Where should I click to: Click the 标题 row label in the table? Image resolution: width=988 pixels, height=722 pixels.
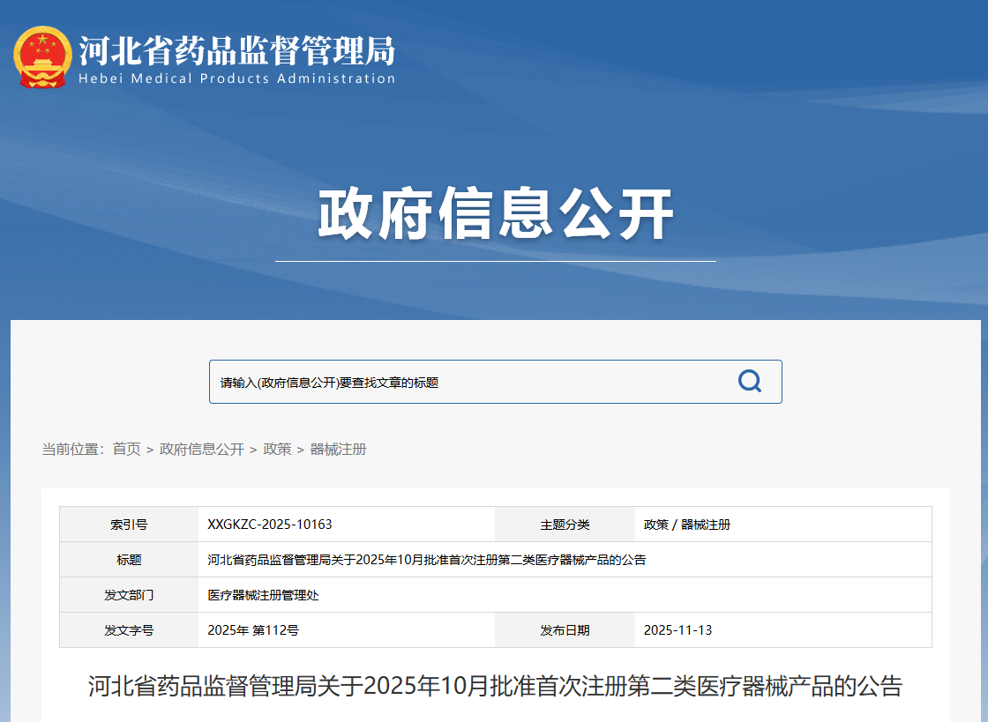(128, 559)
